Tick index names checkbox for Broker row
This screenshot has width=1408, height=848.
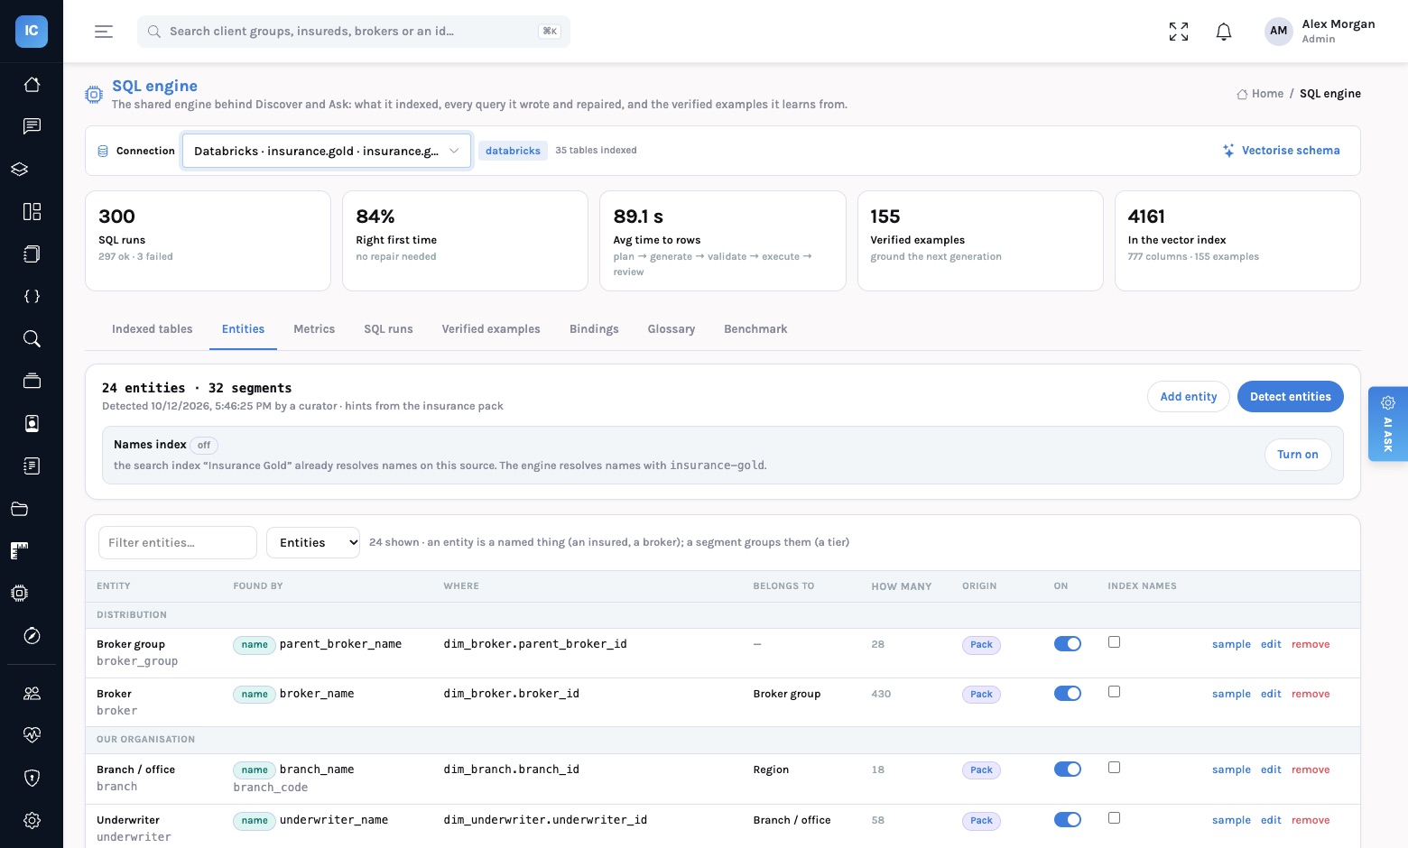1114,692
